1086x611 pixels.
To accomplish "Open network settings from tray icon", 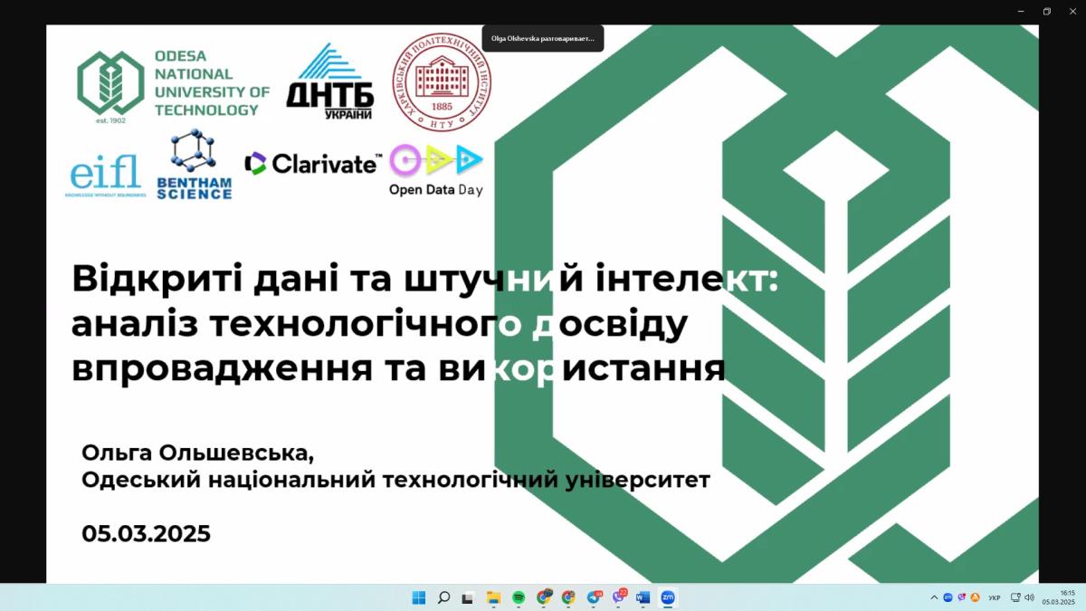I will 1015,597.
